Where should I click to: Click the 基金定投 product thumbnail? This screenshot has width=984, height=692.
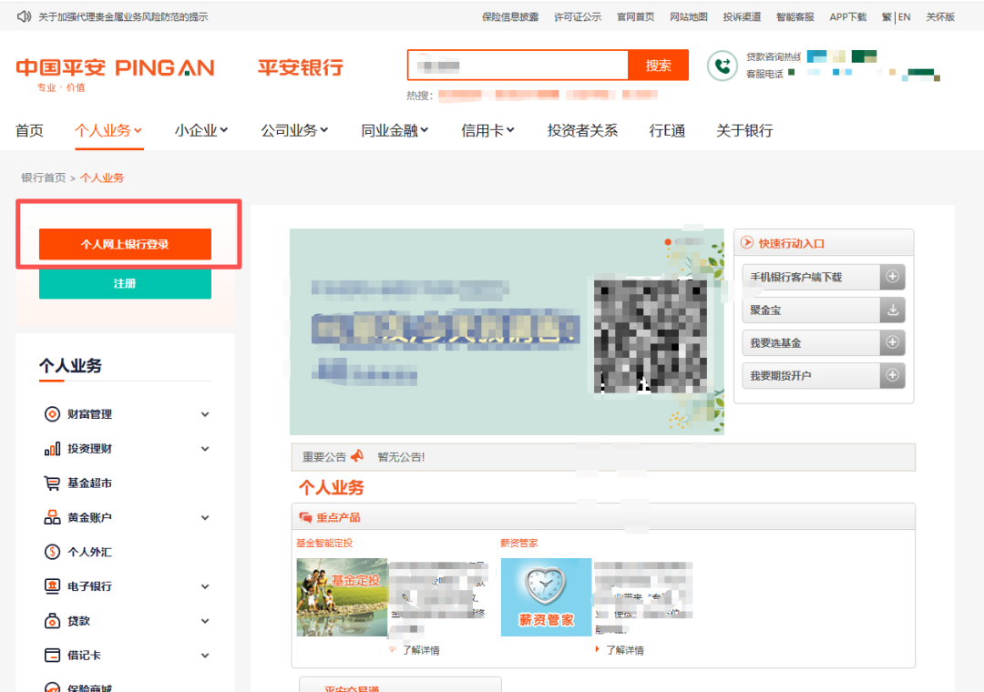(x=342, y=597)
